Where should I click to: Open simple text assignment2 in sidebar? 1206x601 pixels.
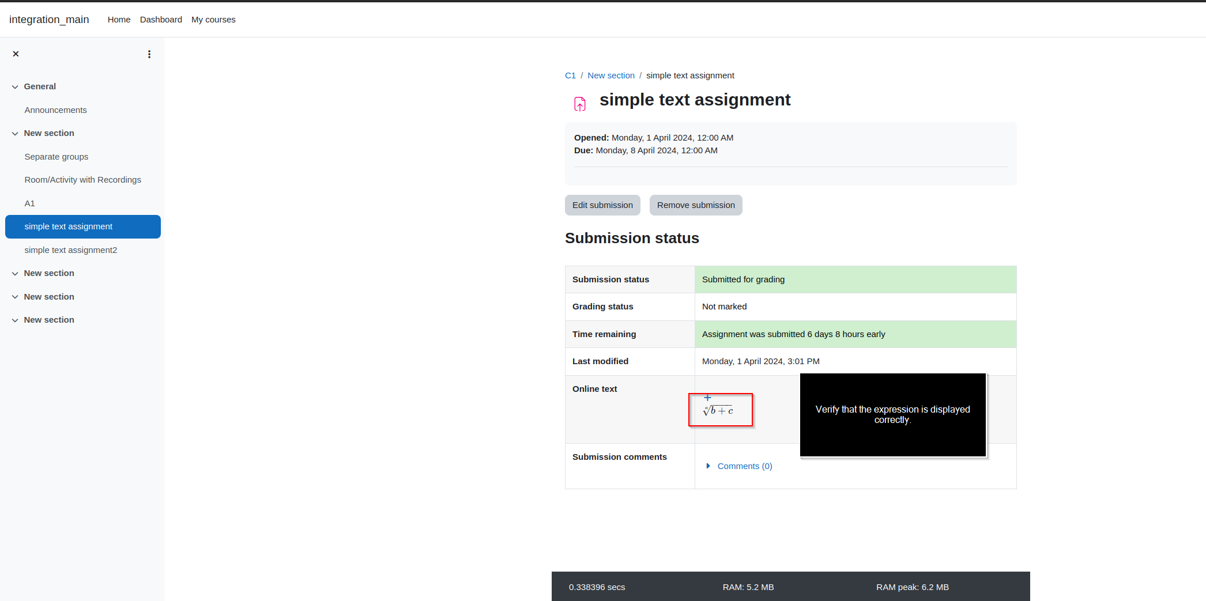71,250
